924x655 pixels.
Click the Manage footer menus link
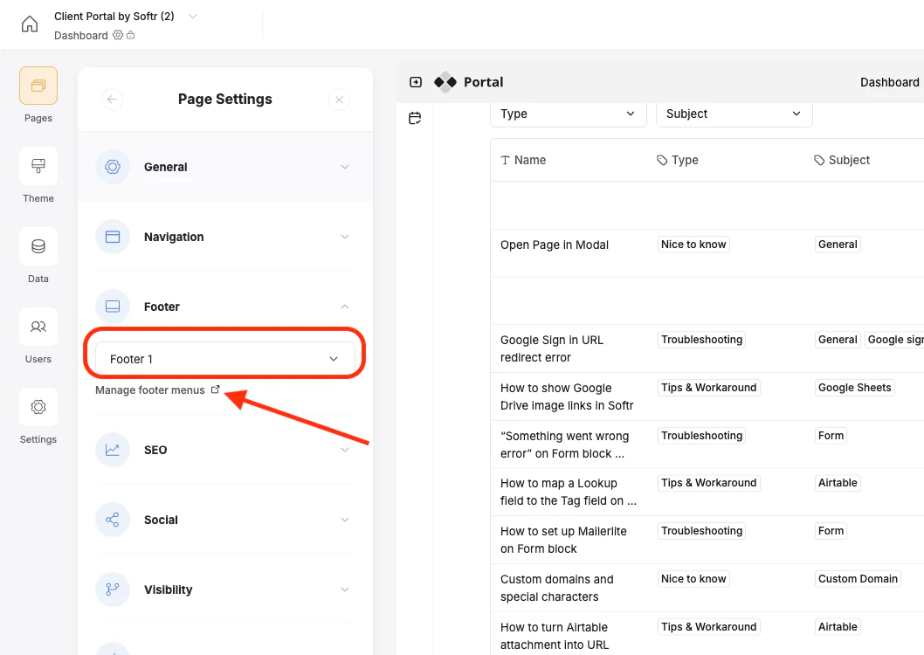157,390
